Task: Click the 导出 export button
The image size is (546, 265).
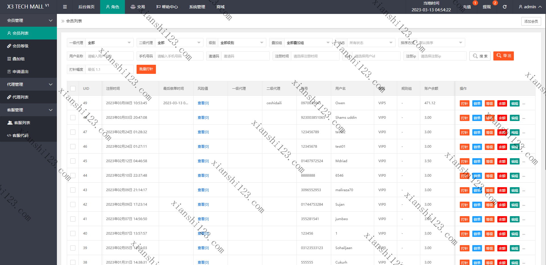Action: coord(504,56)
